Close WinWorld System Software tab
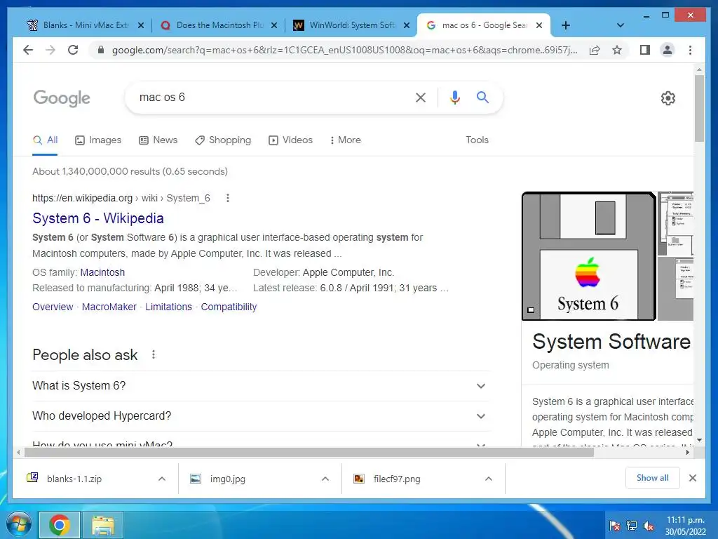Image resolution: width=718 pixels, height=539 pixels. (406, 25)
